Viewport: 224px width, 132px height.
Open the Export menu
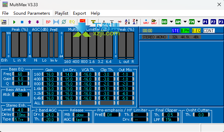pyautogui.click(x=79, y=13)
